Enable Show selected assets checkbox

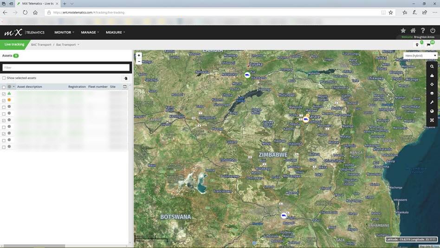pos(4,78)
